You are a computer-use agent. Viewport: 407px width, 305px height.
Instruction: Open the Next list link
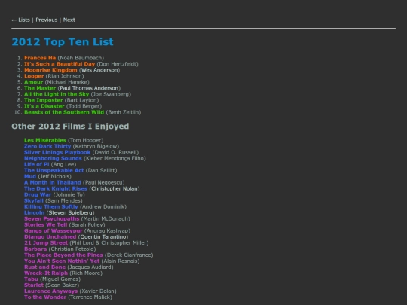coord(69,20)
